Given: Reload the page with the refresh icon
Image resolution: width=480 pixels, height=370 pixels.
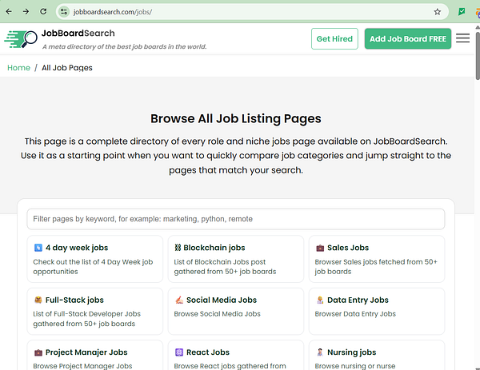Looking at the screenshot, I should click(x=43, y=12).
